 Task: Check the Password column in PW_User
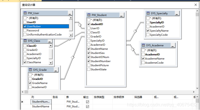pyautogui.click(x=25, y=30)
